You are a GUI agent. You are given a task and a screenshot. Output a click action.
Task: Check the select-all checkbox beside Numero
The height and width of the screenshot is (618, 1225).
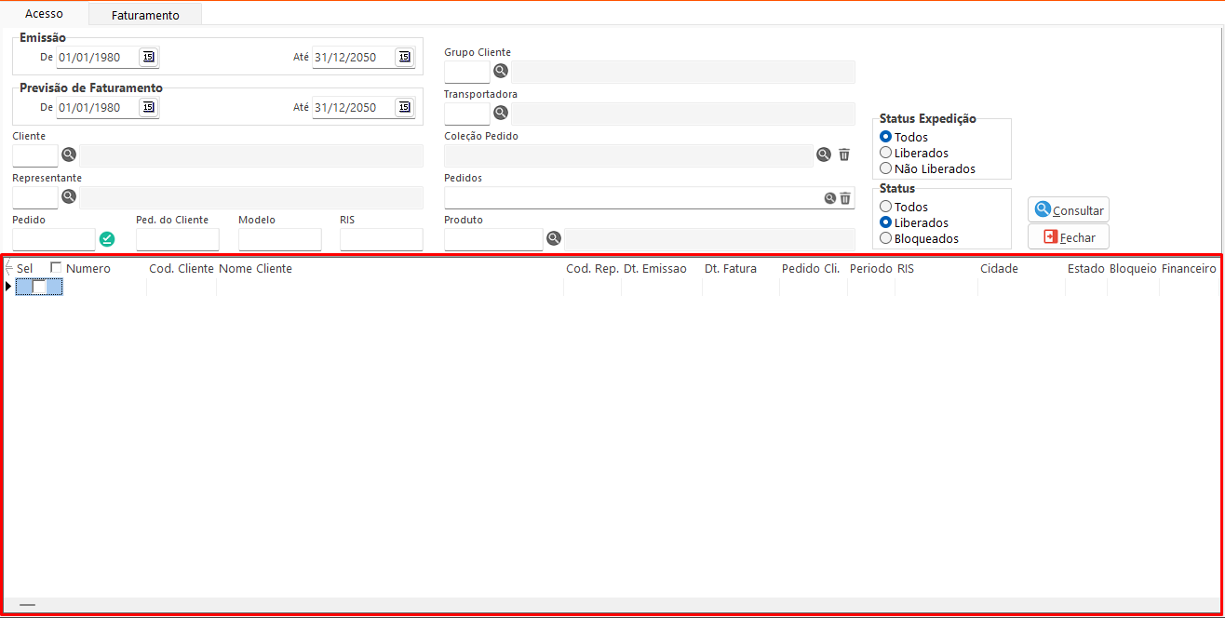57,268
